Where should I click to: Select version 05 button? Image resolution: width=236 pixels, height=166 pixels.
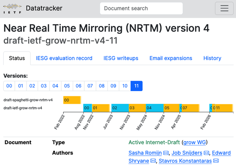coord(67,86)
